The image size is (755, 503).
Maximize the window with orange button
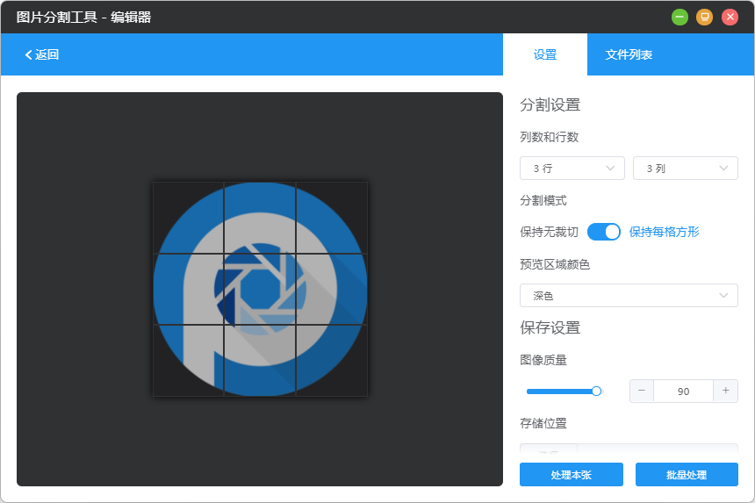(x=704, y=18)
